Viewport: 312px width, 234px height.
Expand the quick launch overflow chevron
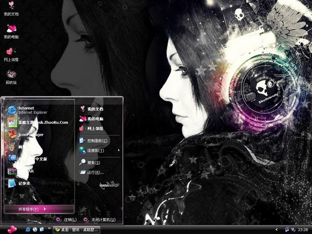point(49,228)
